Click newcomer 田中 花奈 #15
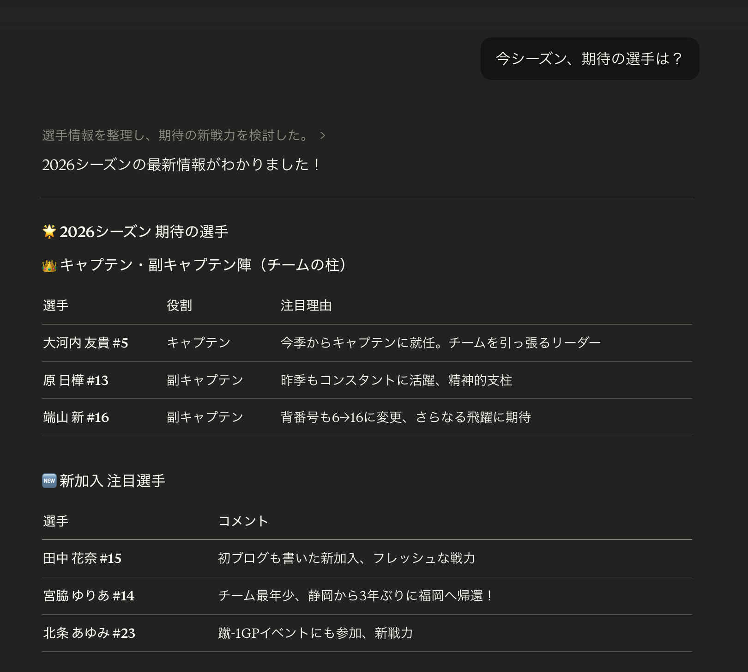This screenshot has width=748, height=672. click(x=81, y=558)
